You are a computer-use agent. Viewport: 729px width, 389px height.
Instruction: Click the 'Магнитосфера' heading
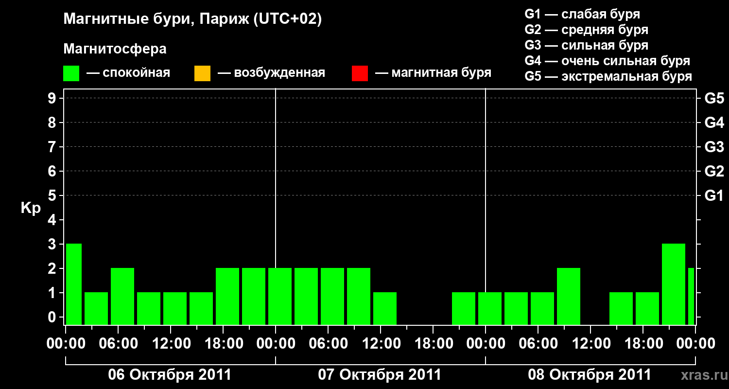[x=115, y=49]
